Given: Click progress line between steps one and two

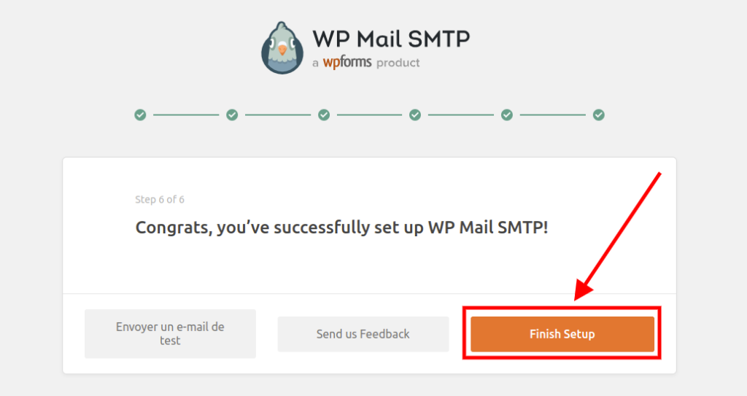Looking at the screenshot, I should [186, 114].
